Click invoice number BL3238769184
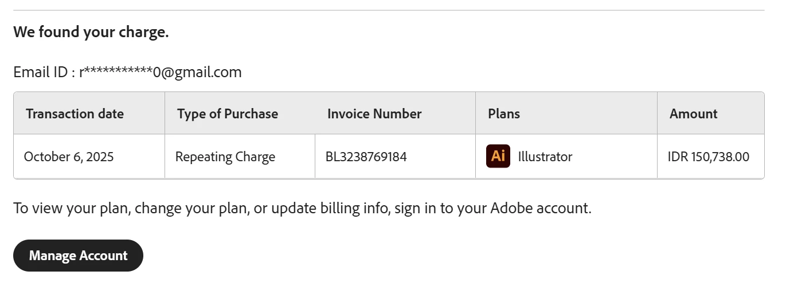 click(x=366, y=157)
